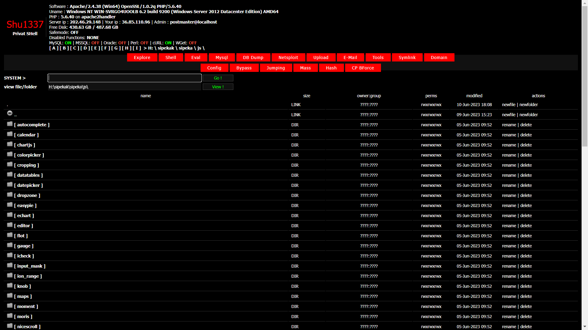The width and height of the screenshot is (588, 330).
Task: Click the Shu1337 logo title
Action: coord(25,24)
